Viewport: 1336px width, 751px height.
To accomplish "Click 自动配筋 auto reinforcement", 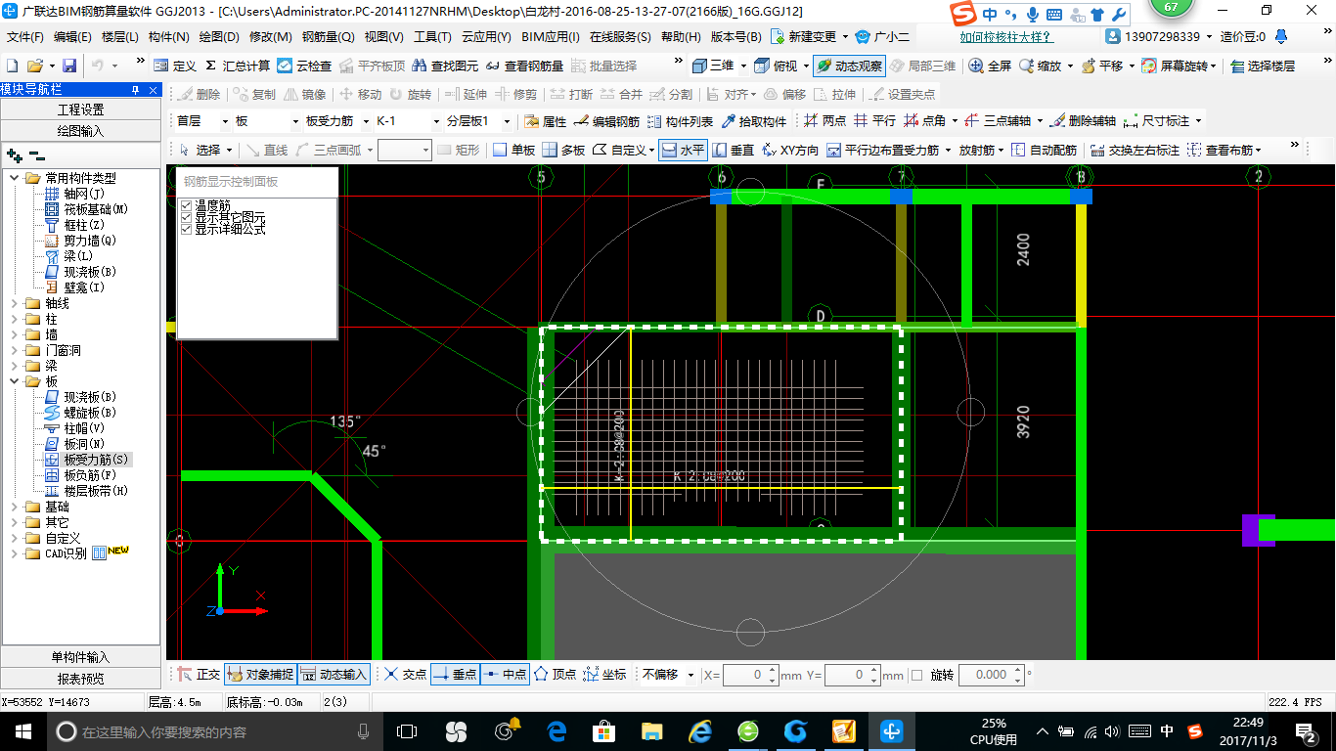I will (1044, 150).
